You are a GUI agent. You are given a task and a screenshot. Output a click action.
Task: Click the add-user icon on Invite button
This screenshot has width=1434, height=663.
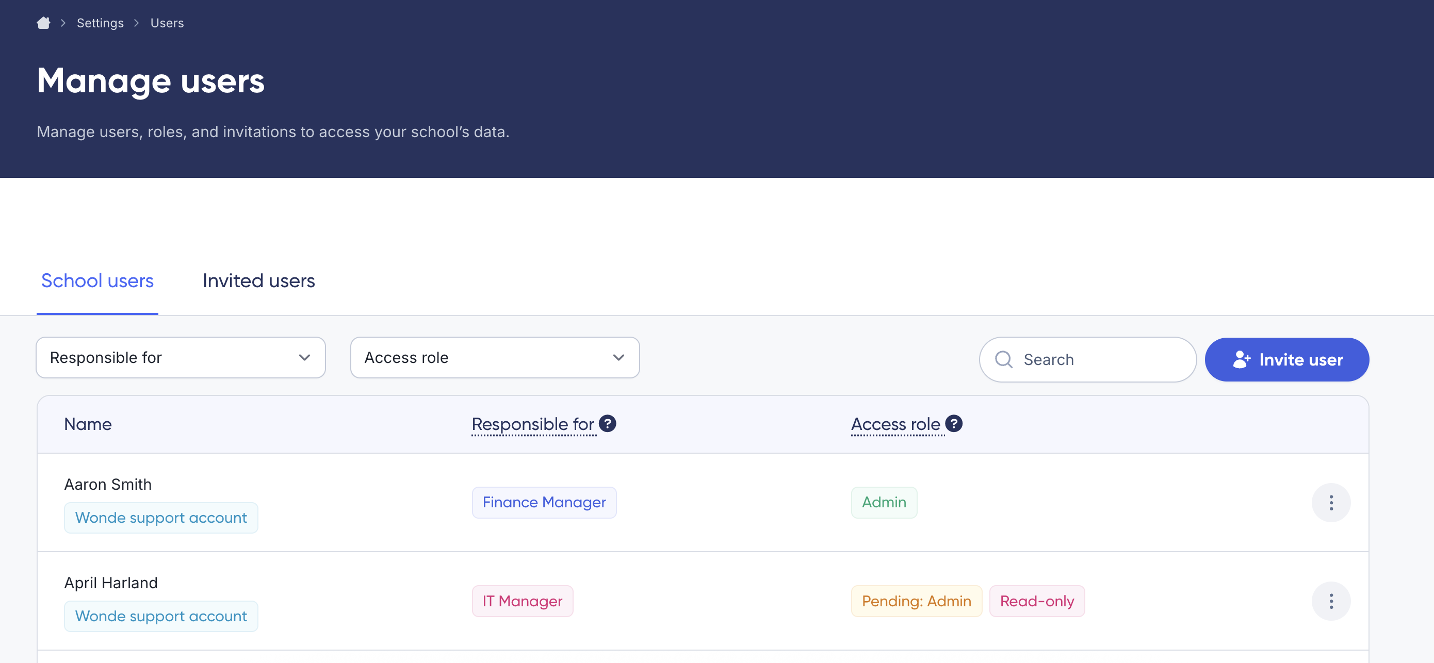click(1241, 359)
